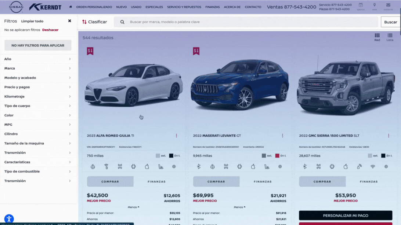
Task: Expand the Kilometraje filter
Action: click(x=37, y=96)
